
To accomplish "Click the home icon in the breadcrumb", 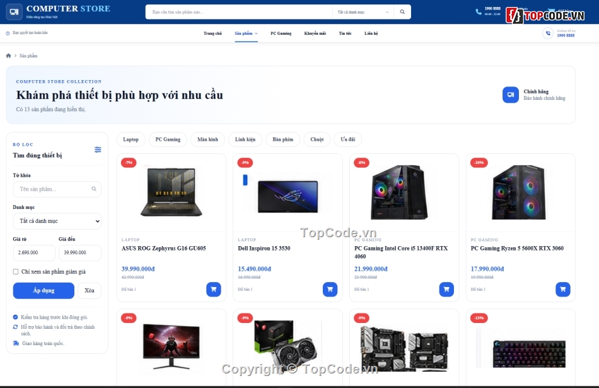I will pyautogui.click(x=8, y=56).
